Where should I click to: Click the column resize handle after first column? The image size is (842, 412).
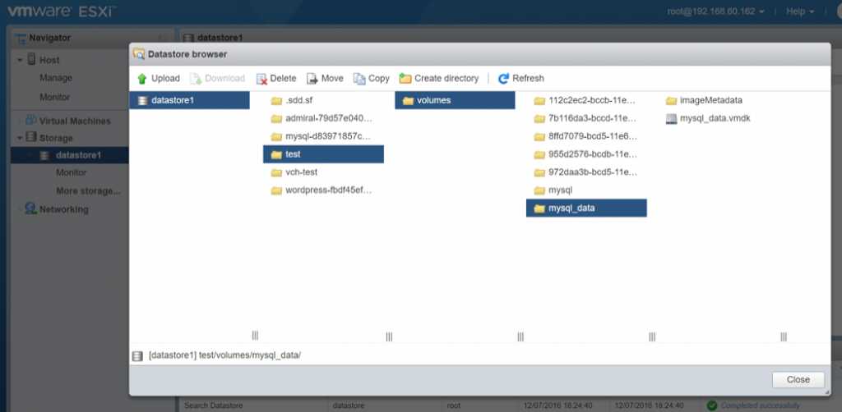[255, 336]
